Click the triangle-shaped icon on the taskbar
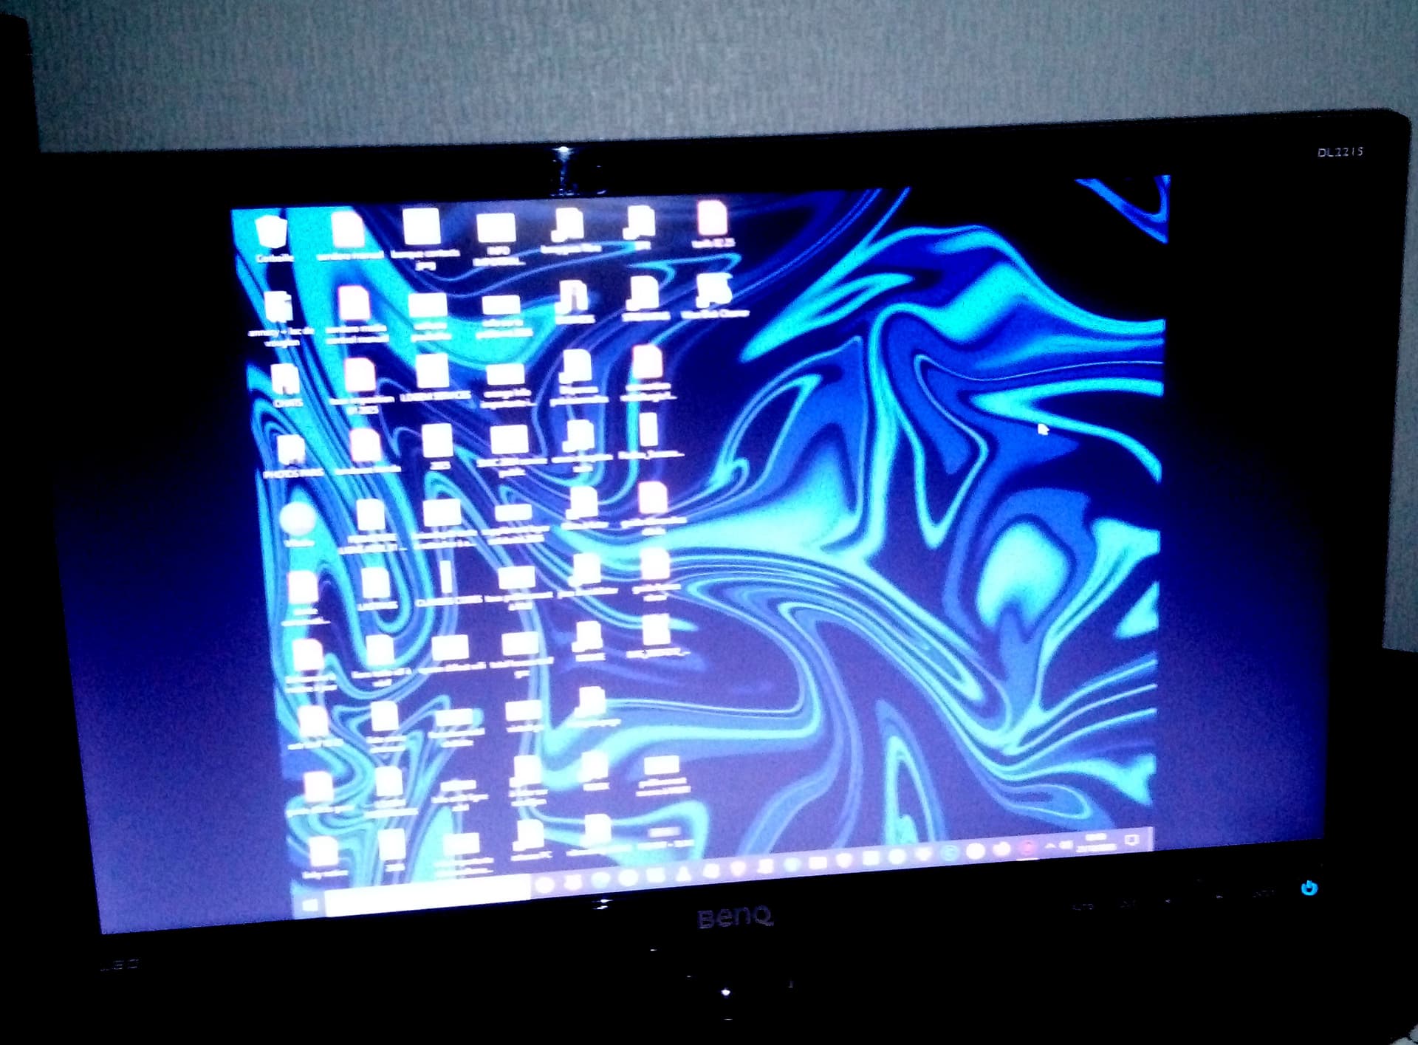This screenshot has width=1418, height=1045. (683, 874)
